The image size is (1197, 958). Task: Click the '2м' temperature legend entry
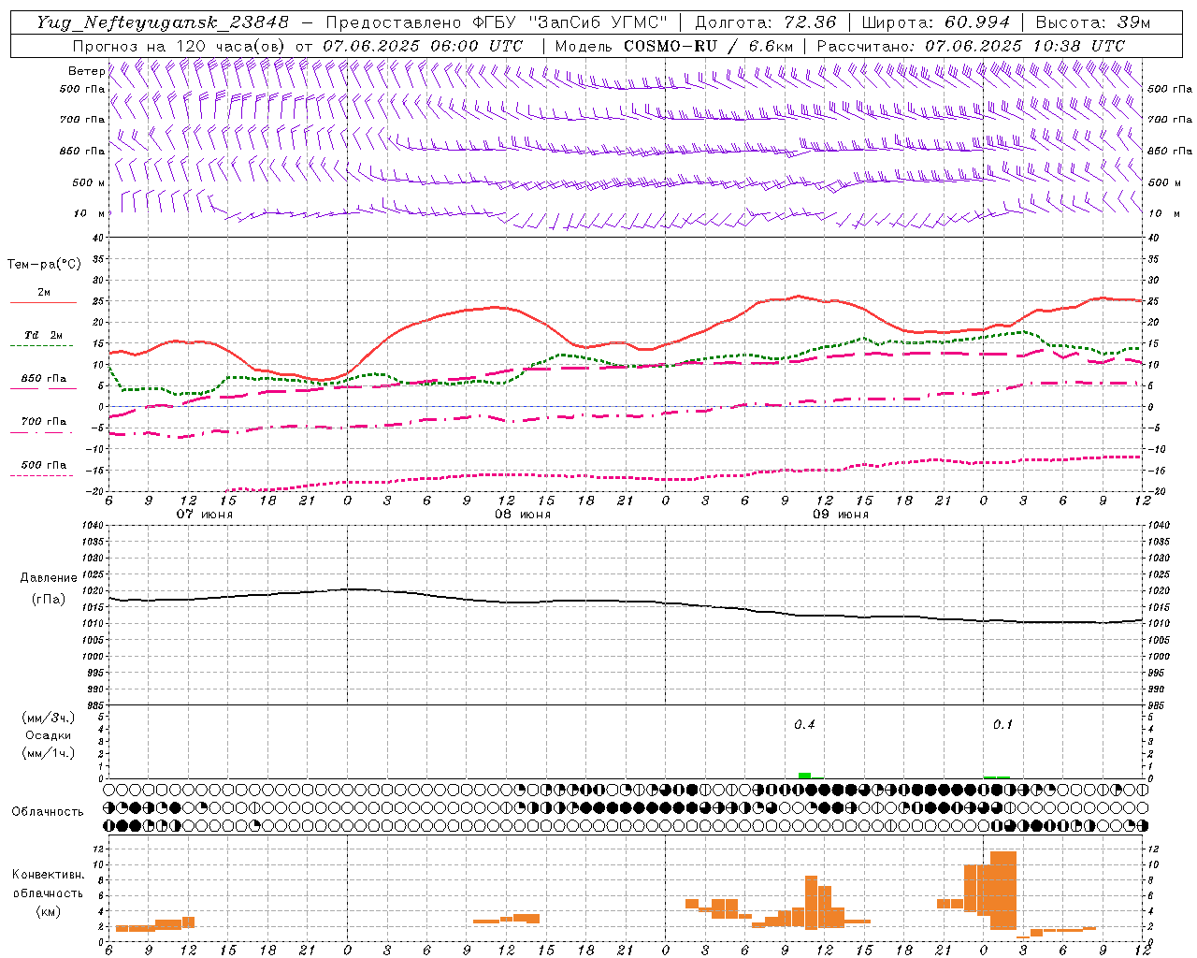coord(44,293)
